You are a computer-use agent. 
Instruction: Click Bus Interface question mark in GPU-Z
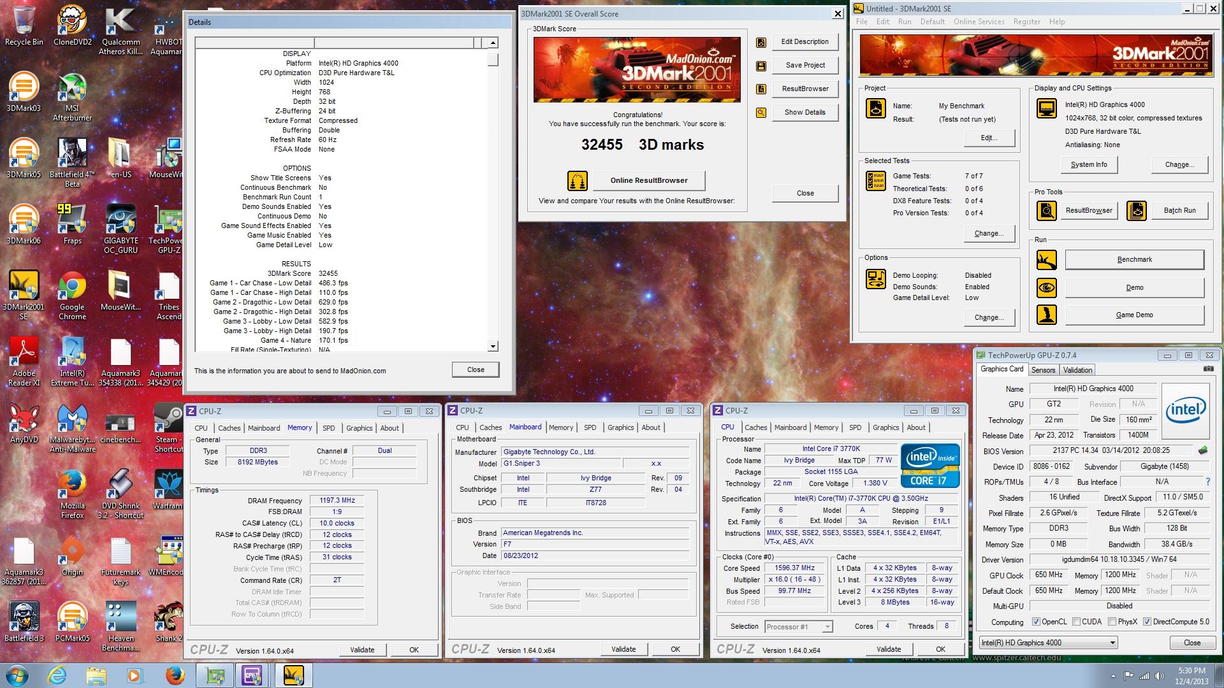pos(1207,482)
